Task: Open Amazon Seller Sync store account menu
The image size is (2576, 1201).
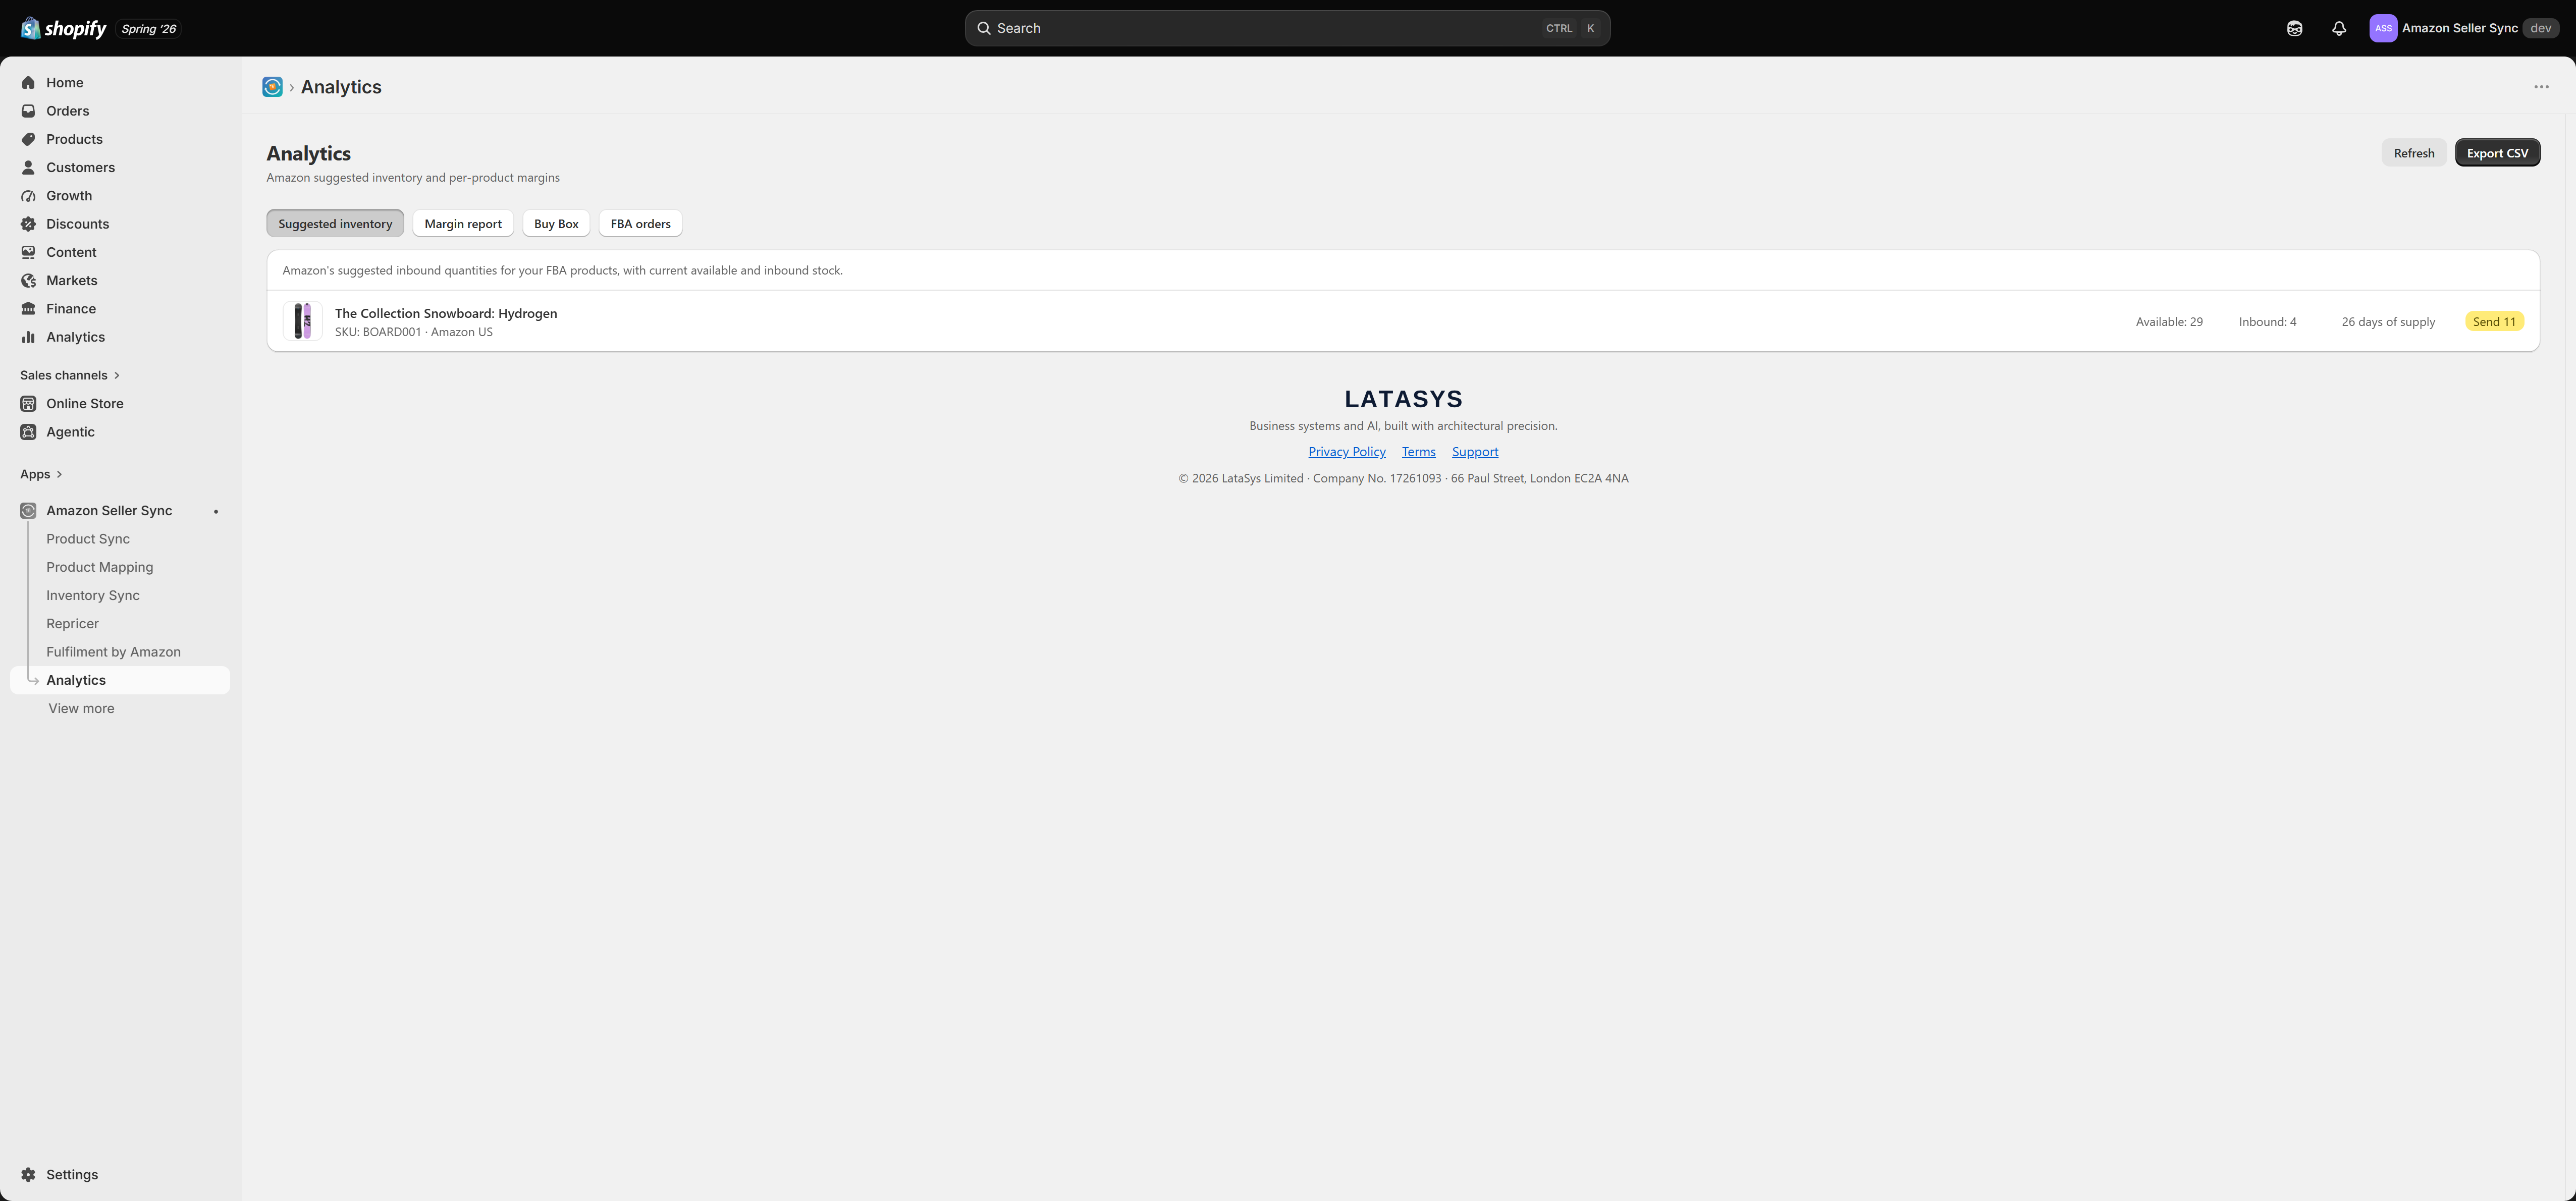Action: [x=2464, y=28]
